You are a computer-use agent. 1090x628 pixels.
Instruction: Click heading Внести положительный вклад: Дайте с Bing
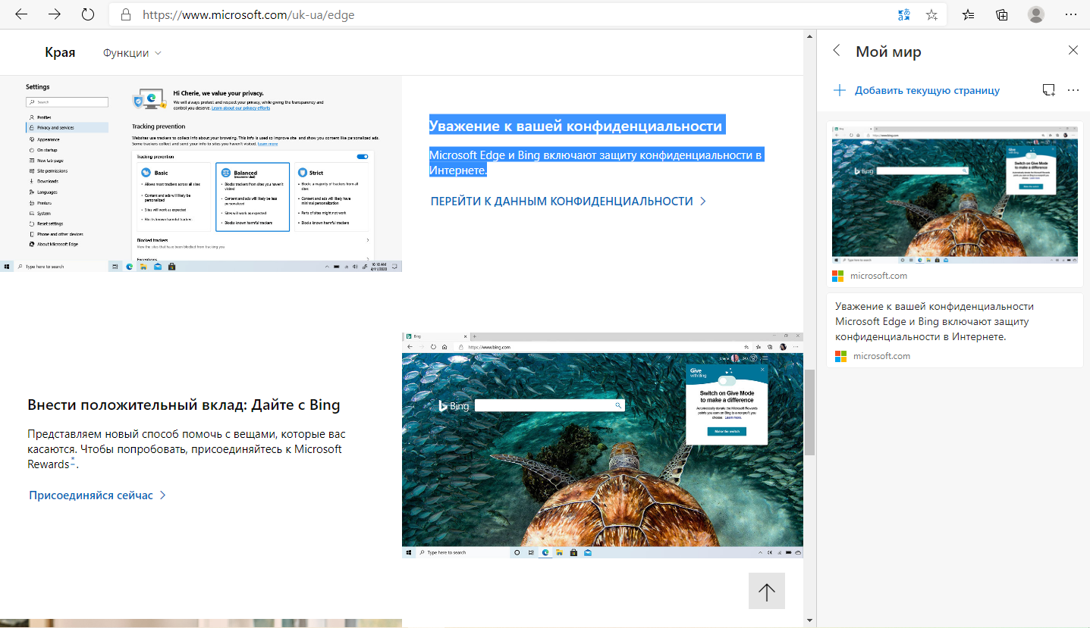184,405
